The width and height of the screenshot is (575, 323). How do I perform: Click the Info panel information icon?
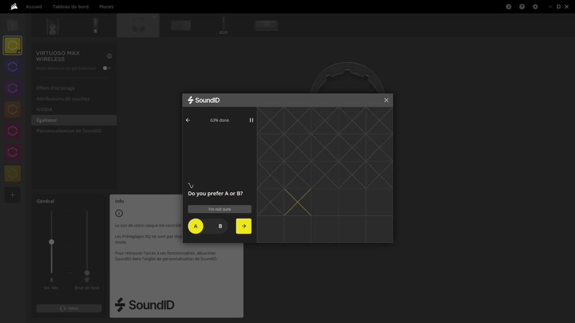coord(119,213)
